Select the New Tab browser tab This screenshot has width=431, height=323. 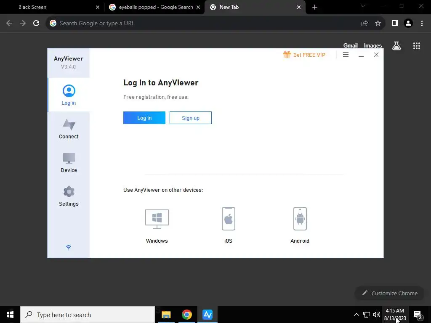point(255,7)
